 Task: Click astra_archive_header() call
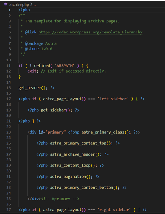[x=75, y=154]
